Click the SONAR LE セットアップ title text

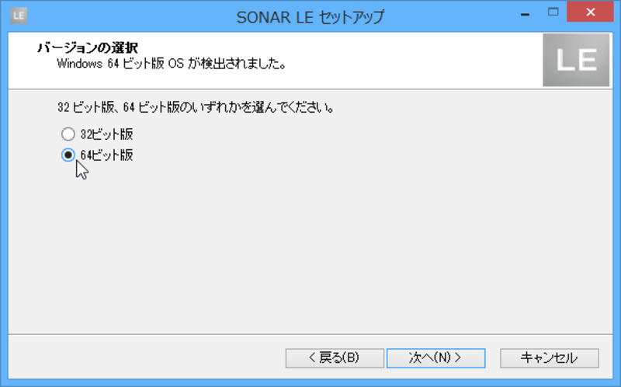(x=310, y=16)
